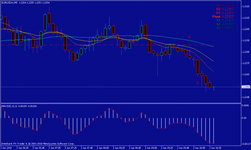Screen dimensions: 251x150
Task: Click the 3 Jun 10:25 time label
Action: coord(216,148)
